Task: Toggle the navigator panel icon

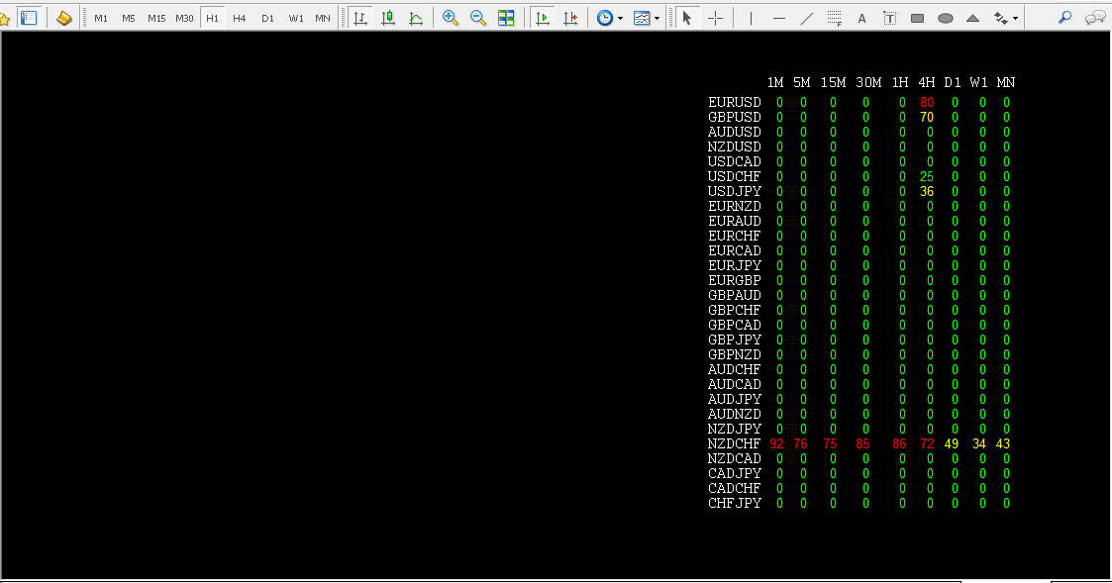Action: pyautogui.click(x=29, y=18)
